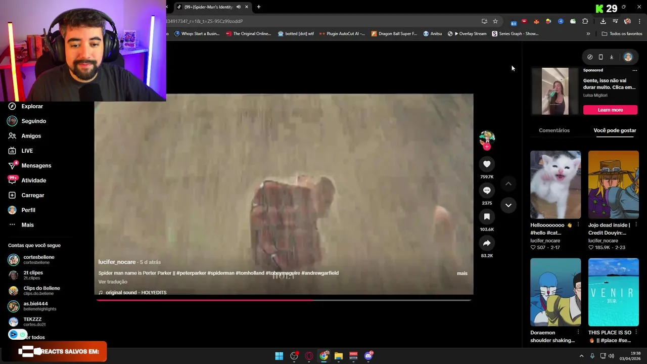Open the Windows Start button
This screenshot has height=364, width=647.
(x=279, y=356)
